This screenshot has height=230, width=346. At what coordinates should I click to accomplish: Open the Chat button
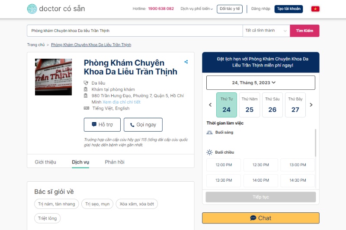260,218
